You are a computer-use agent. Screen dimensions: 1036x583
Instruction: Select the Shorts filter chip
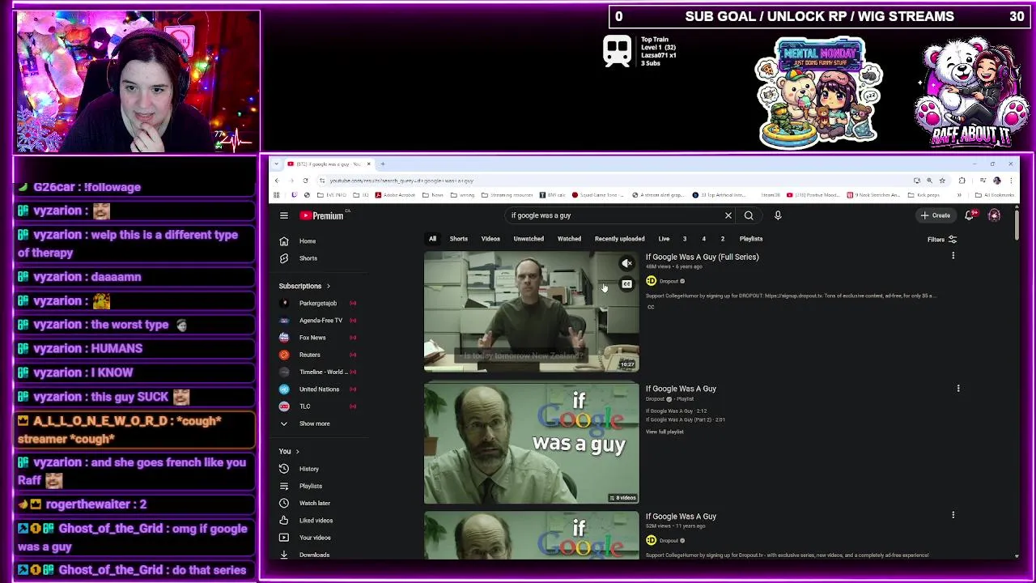coord(458,239)
